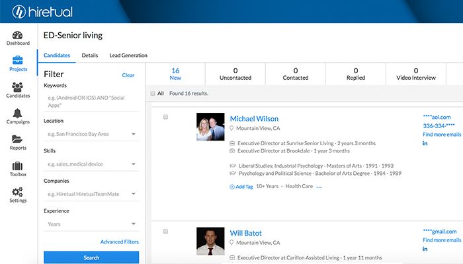Open the Campaigns bell icon
Screen dimensions: 463x264
18,113
